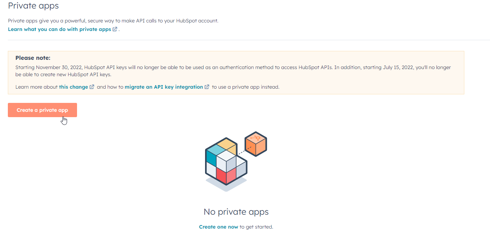The image size is (490, 230).
Task: Click the 'Please note:' notice title
Action: 33,58
